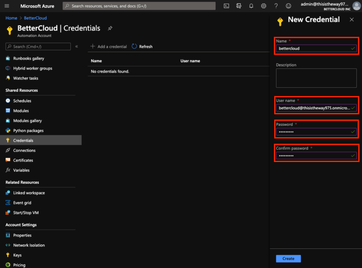Select Runbooks gallery in the sidebar
The image size is (362, 268).
pyautogui.click(x=29, y=58)
